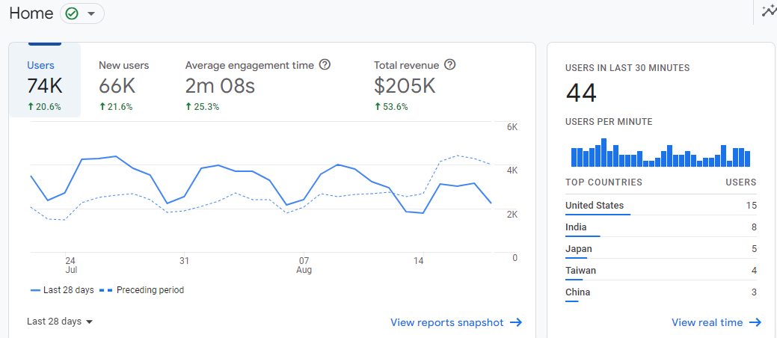Click the $205K total revenue value

click(405, 86)
